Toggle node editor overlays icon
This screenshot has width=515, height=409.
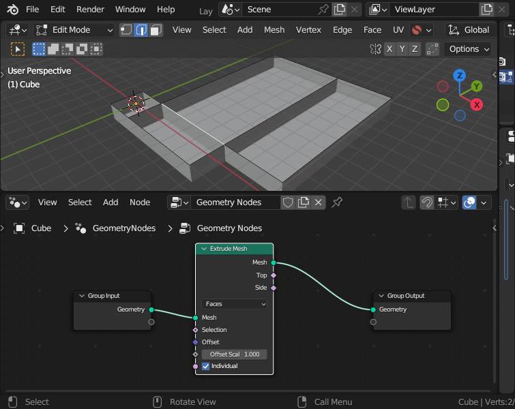[x=469, y=202]
